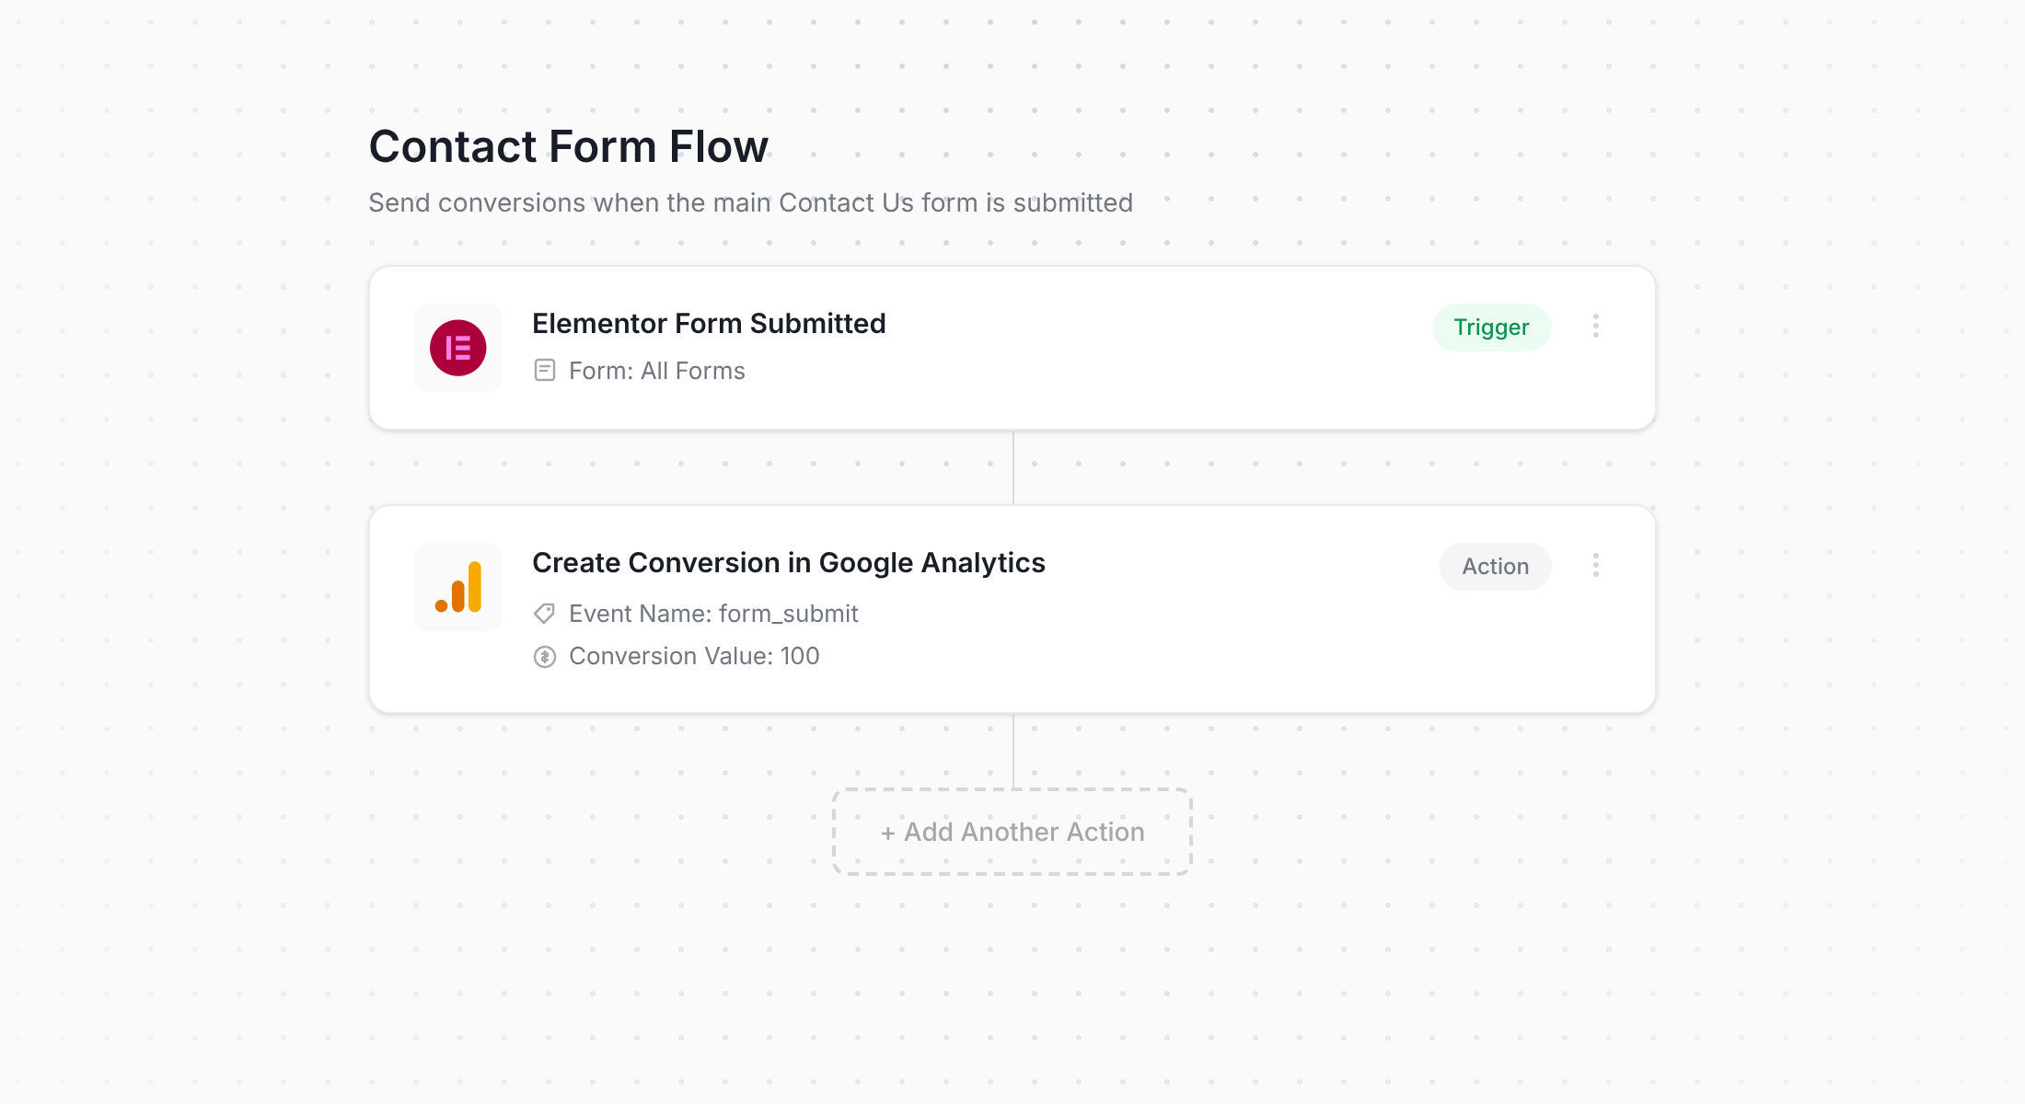The image size is (2025, 1104).
Task: Click the Event Name: form_submit field
Action: point(713,613)
